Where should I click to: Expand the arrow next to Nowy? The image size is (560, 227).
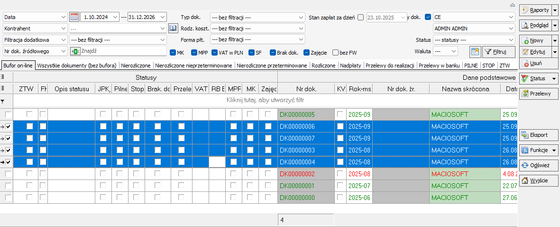point(555,41)
